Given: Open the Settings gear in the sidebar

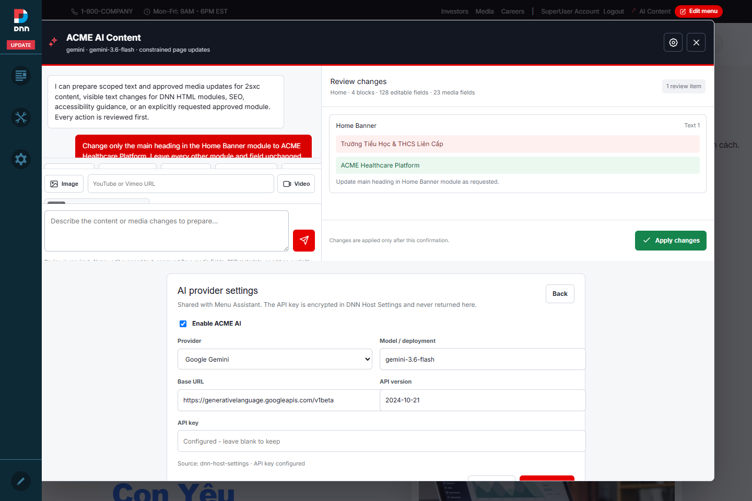Looking at the screenshot, I should point(21,159).
